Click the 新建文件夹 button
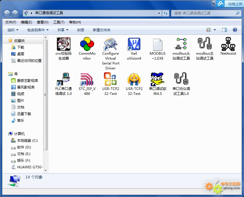This screenshot has height=197, width=244. tap(101, 30)
